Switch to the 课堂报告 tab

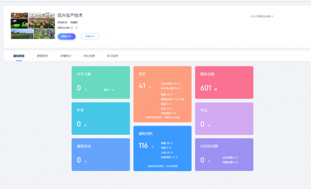tap(43, 56)
